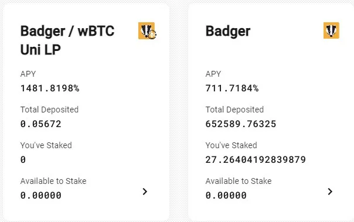
Task: Expand the Badger vault chevron arrow
Action: pos(330,192)
